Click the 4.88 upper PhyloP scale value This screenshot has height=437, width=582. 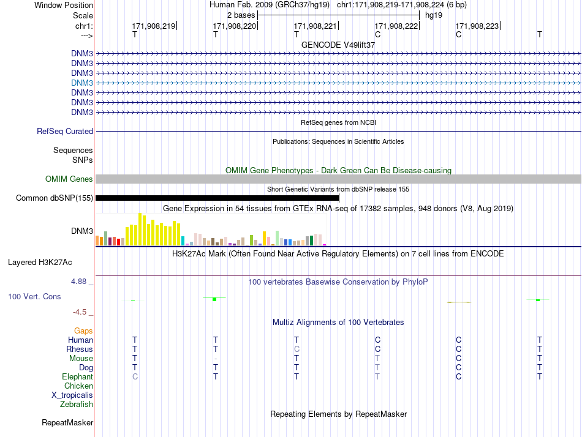(78, 282)
